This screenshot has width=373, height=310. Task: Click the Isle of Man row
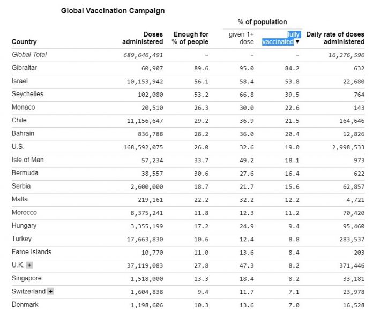[x=188, y=160]
